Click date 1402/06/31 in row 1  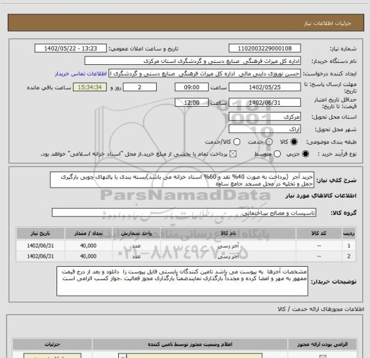40,246
